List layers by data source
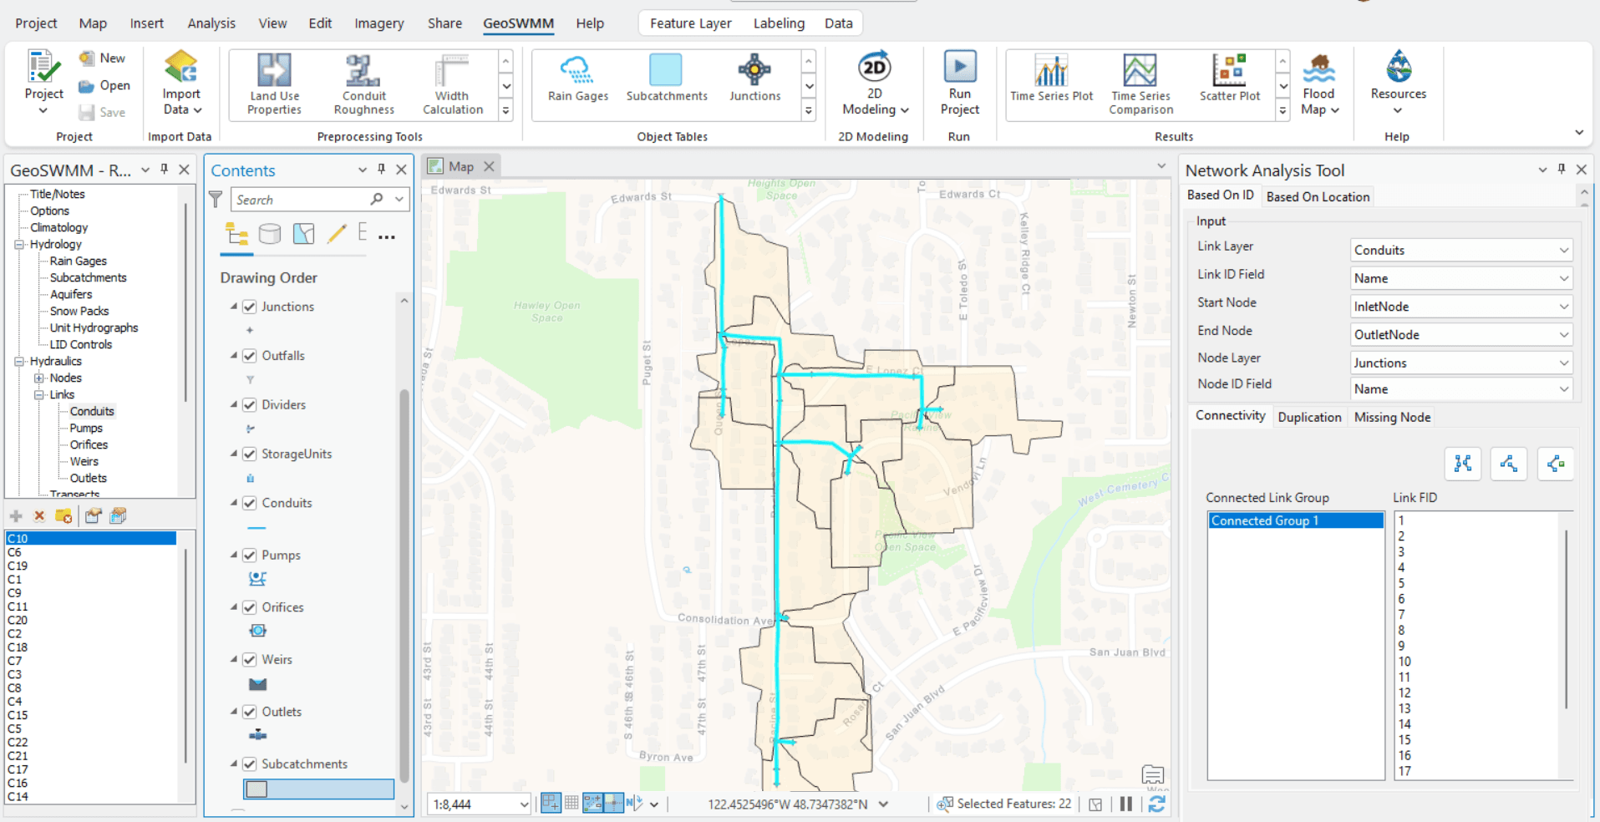Image resolution: width=1600 pixels, height=822 pixels. pos(270,234)
